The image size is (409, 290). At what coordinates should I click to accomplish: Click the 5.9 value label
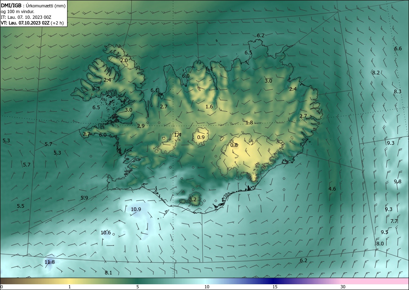(84, 198)
